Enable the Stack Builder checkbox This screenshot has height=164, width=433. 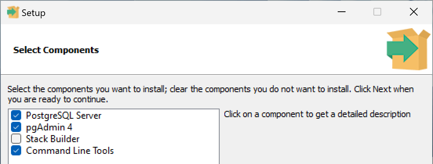point(16,139)
